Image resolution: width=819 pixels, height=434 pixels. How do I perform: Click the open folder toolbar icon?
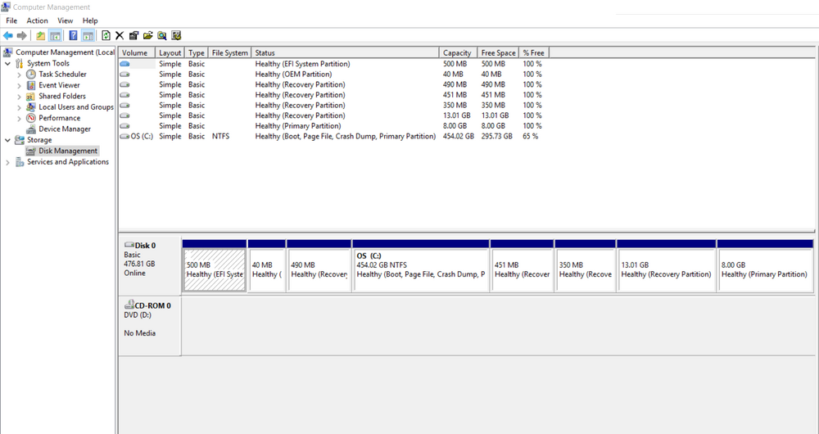[147, 35]
